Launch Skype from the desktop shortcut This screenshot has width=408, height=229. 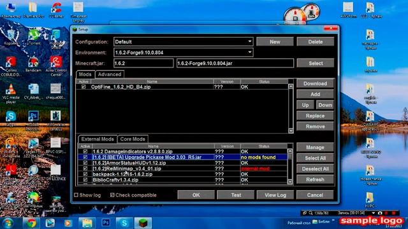[11, 118]
